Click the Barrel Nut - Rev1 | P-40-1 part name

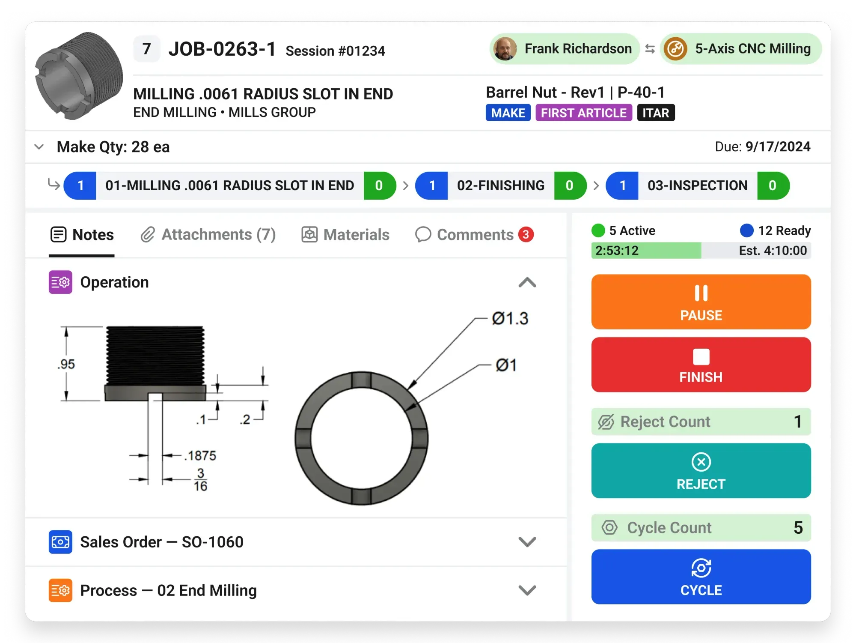coord(575,92)
